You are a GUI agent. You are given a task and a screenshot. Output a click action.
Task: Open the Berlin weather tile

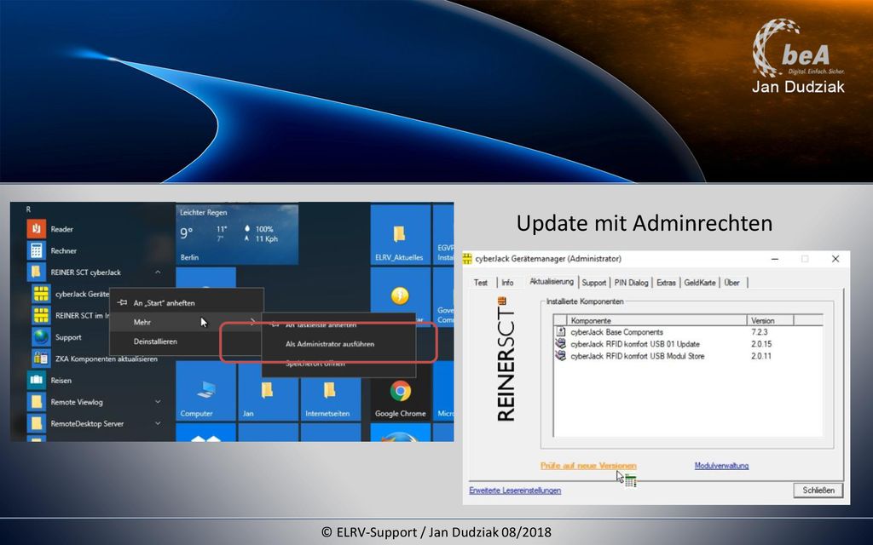point(237,234)
